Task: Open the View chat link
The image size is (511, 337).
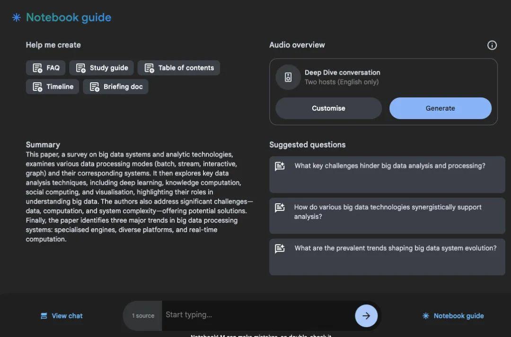Action: [67, 316]
